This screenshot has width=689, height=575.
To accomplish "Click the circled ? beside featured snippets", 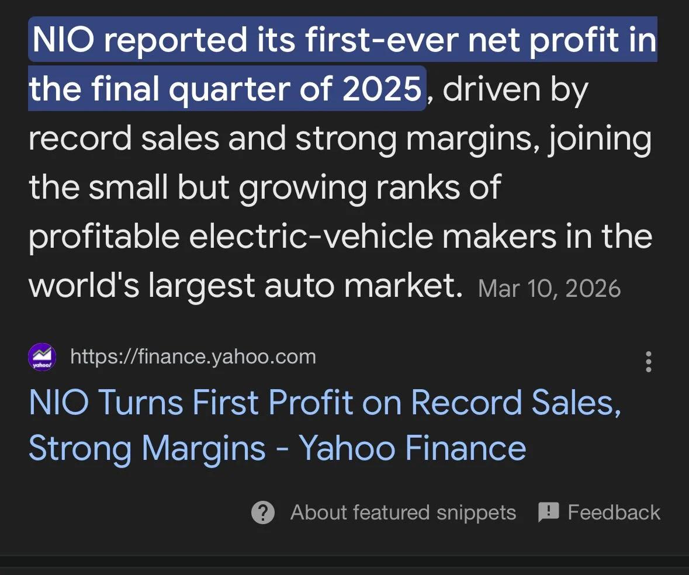I will pos(264,512).
